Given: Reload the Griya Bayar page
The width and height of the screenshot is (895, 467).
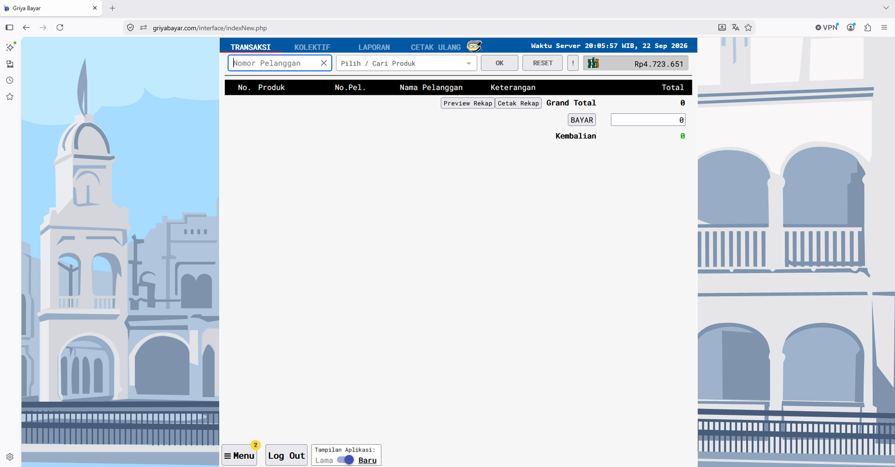Looking at the screenshot, I should click(60, 27).
